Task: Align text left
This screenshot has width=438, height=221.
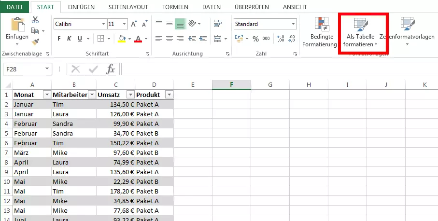Action: (159, 39)
